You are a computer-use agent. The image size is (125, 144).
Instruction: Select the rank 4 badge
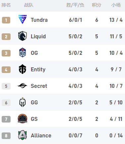(x=6, y=70)
